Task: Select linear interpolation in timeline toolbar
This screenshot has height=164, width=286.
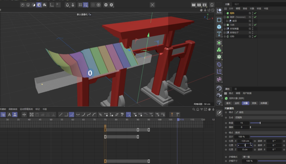Action: [x=61, y=114]
